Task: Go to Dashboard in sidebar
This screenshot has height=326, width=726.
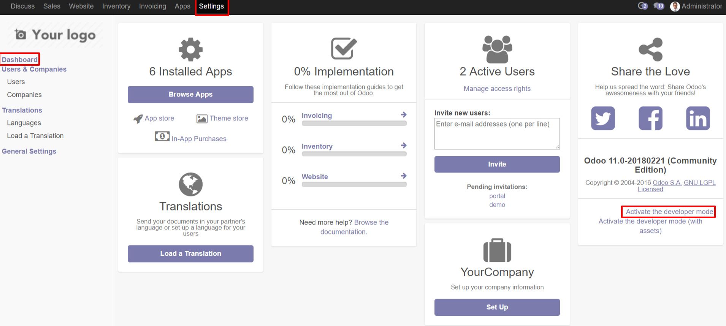Action: pos(20,60)
